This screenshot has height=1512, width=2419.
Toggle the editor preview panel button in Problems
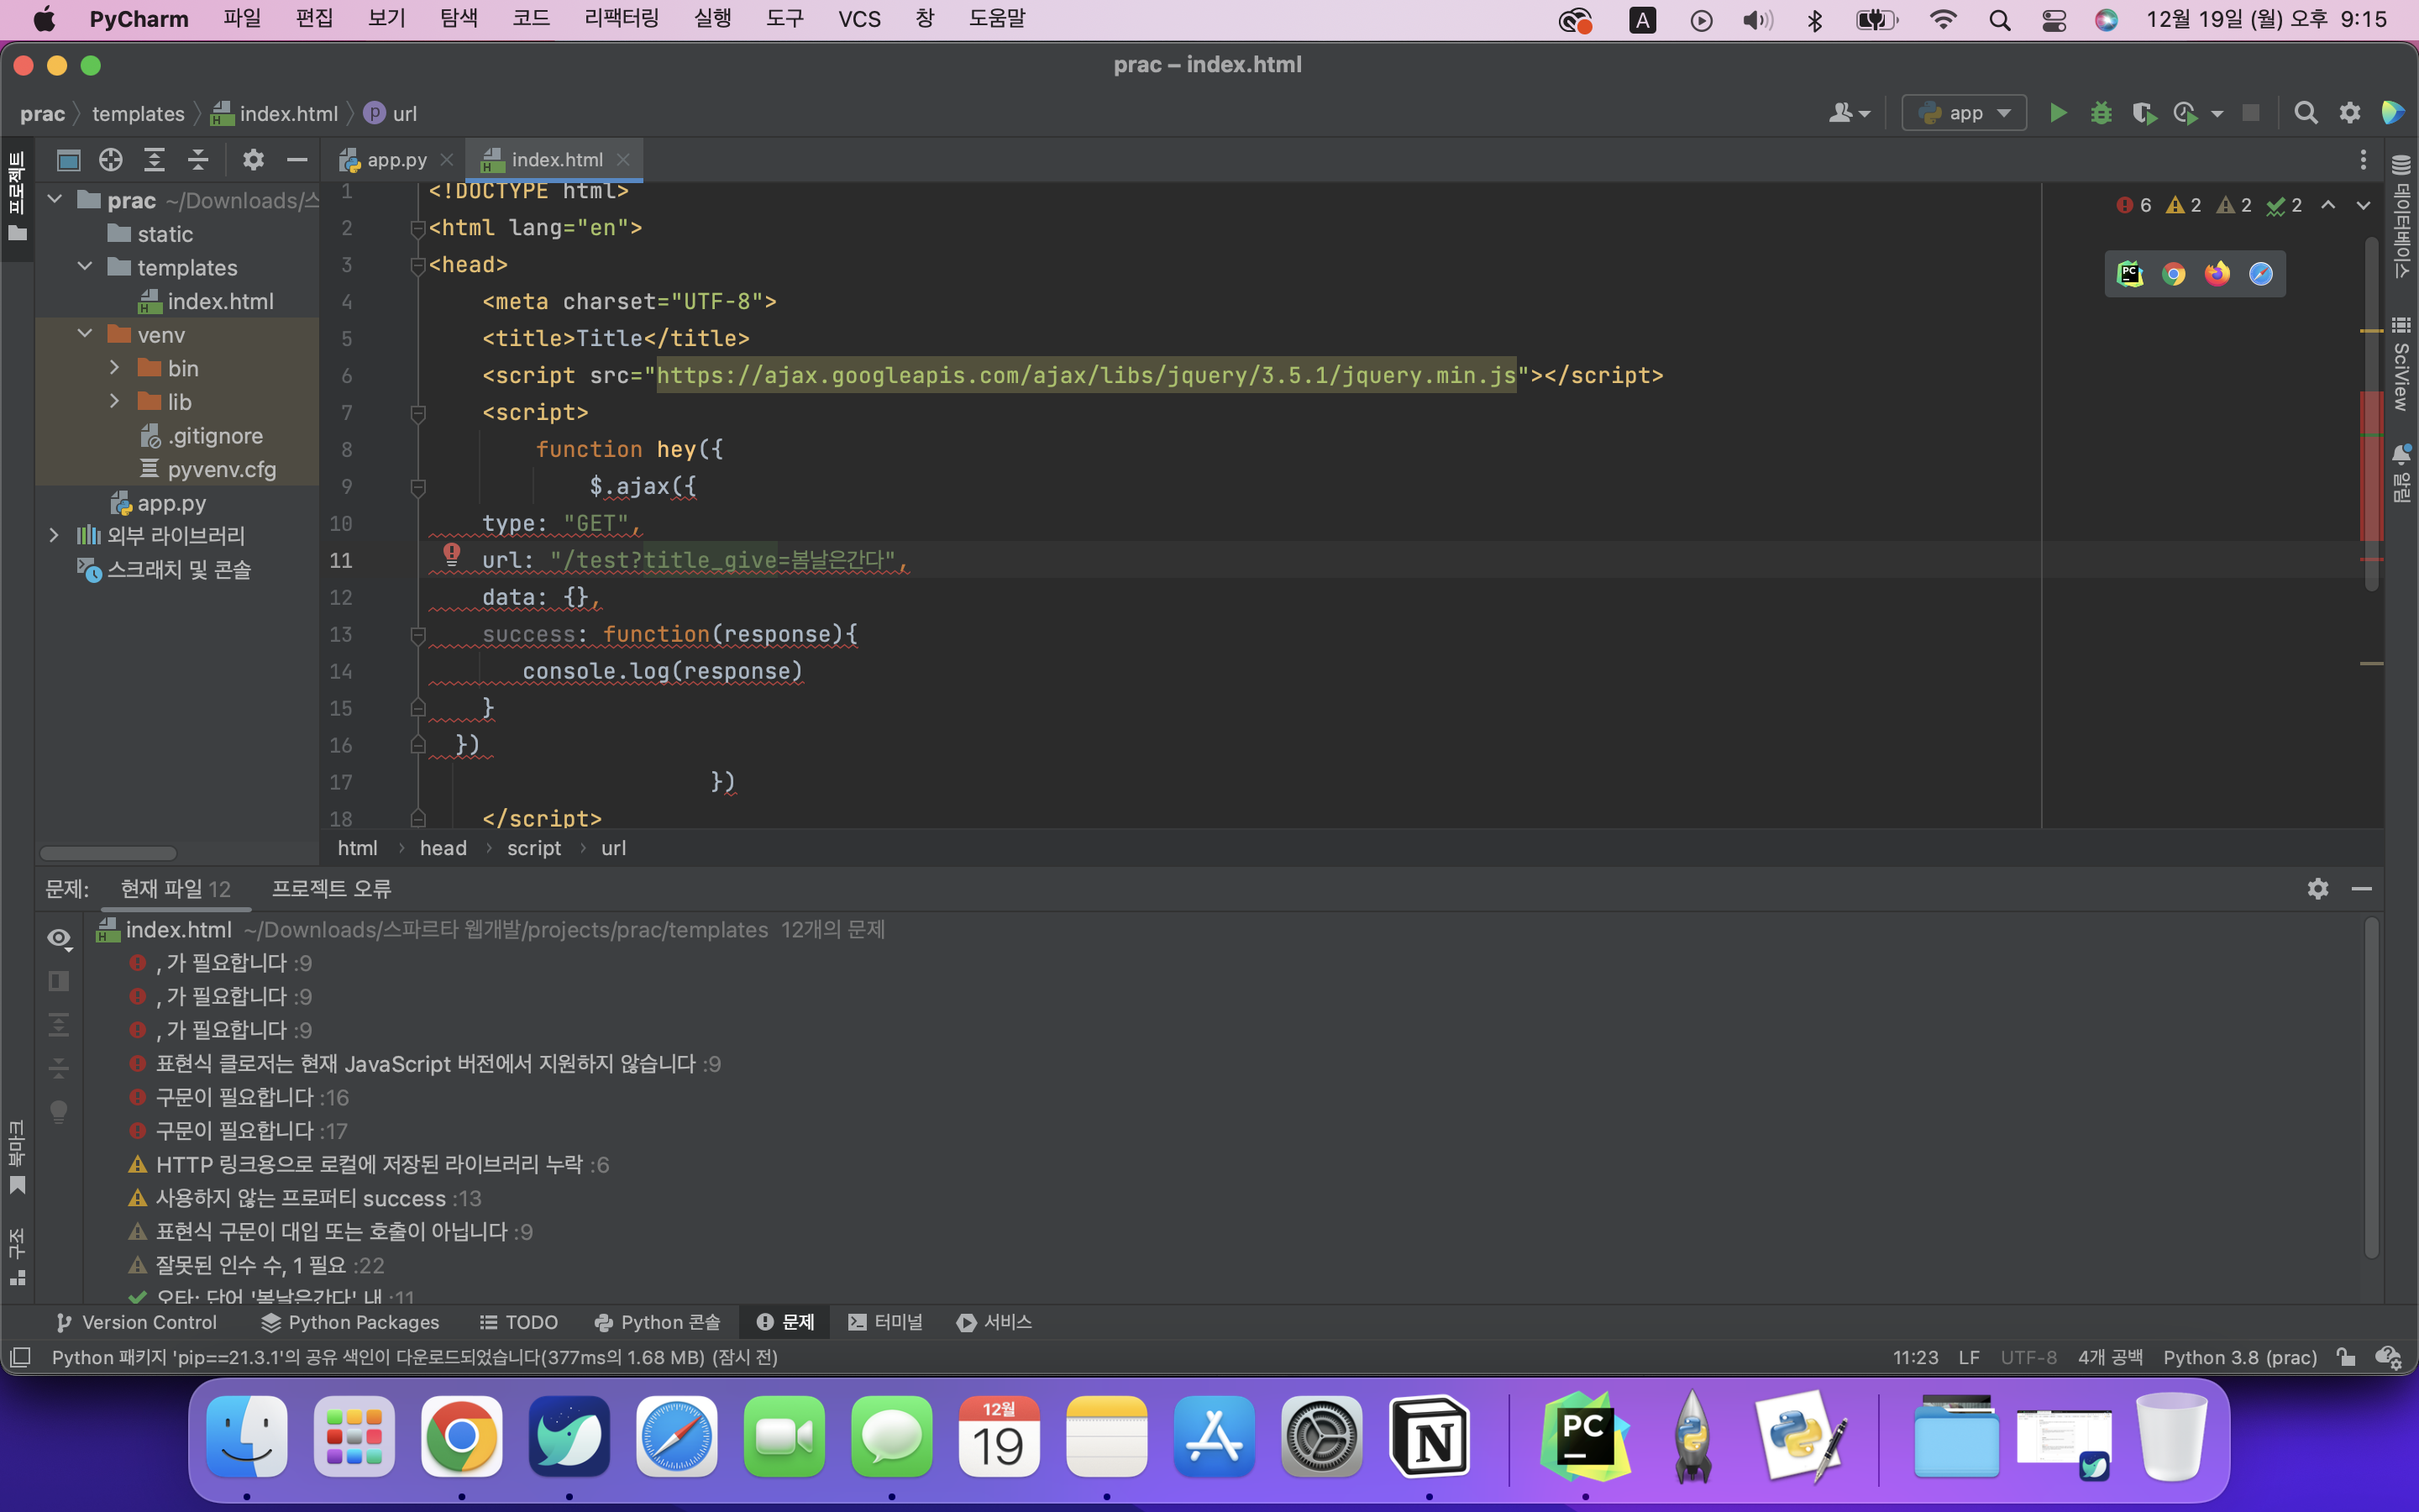pyautogui.click(x=59, y=981)
